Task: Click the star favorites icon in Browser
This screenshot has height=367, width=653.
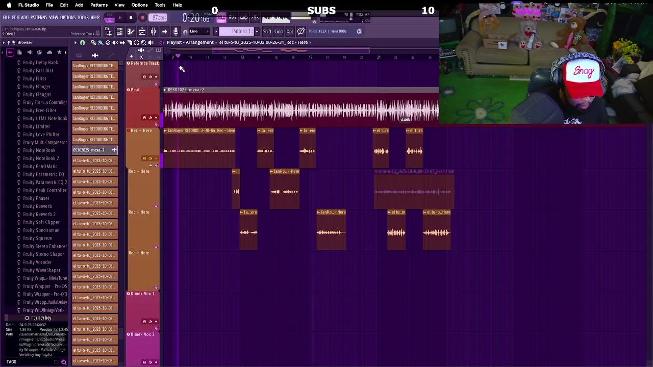Action: 59,52
